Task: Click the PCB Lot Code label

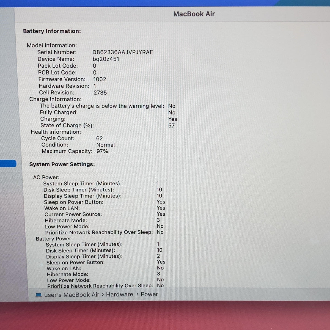Action: pyautogui.click(x=57, y=73)
